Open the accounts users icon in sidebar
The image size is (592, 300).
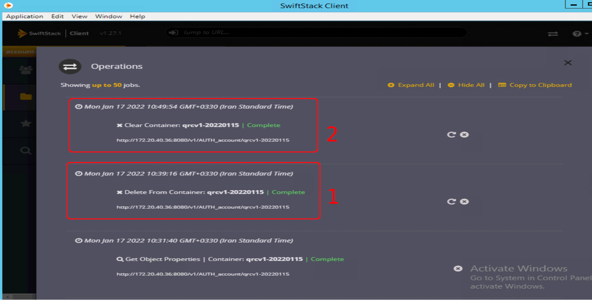tap(26, 70)
